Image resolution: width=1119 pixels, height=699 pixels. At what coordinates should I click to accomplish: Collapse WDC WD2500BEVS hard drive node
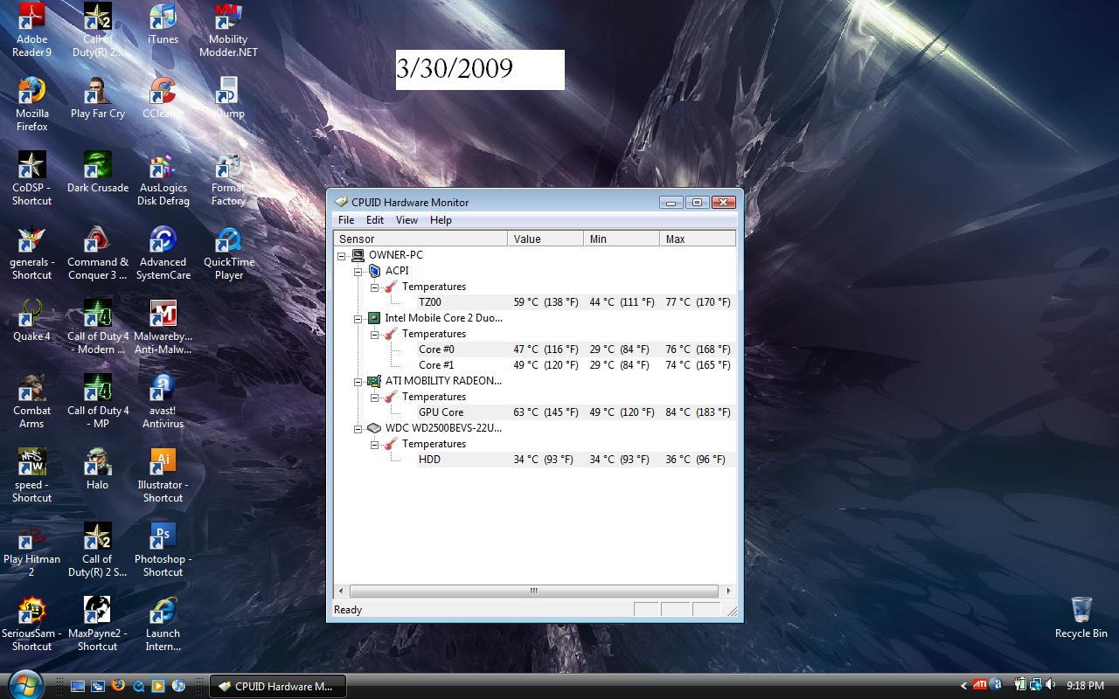[358, 428]
